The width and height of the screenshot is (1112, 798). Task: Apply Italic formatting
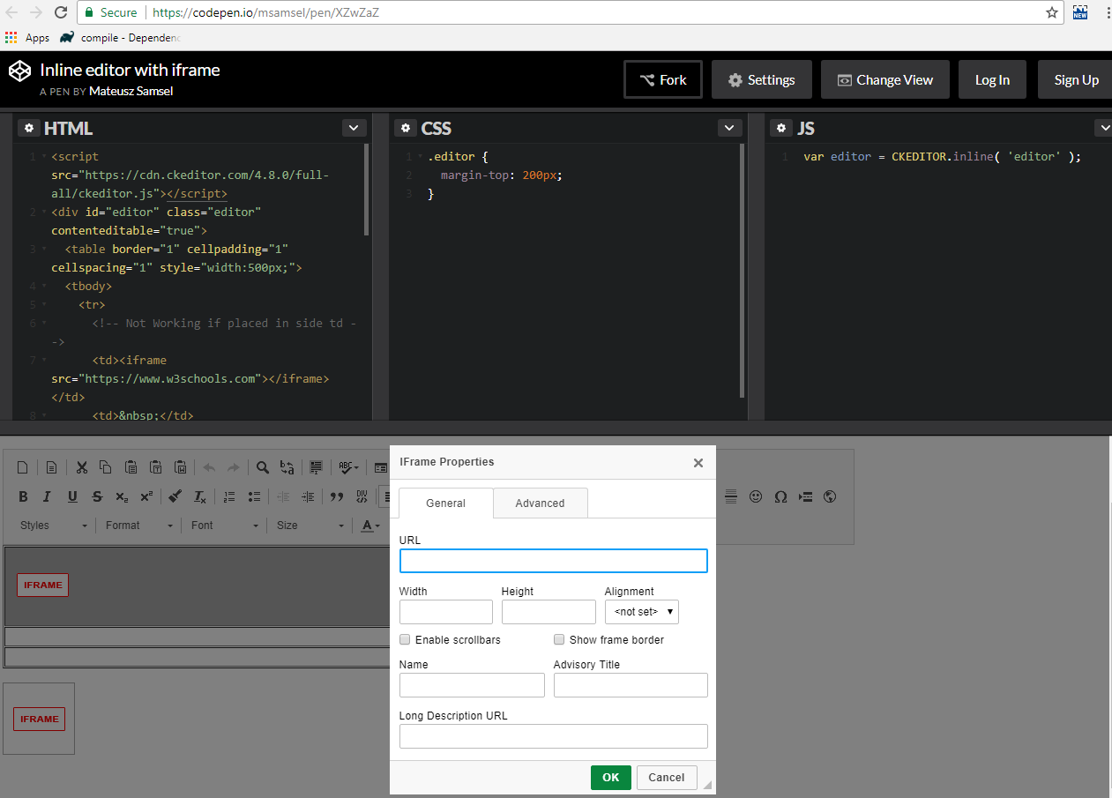[48, 496]
